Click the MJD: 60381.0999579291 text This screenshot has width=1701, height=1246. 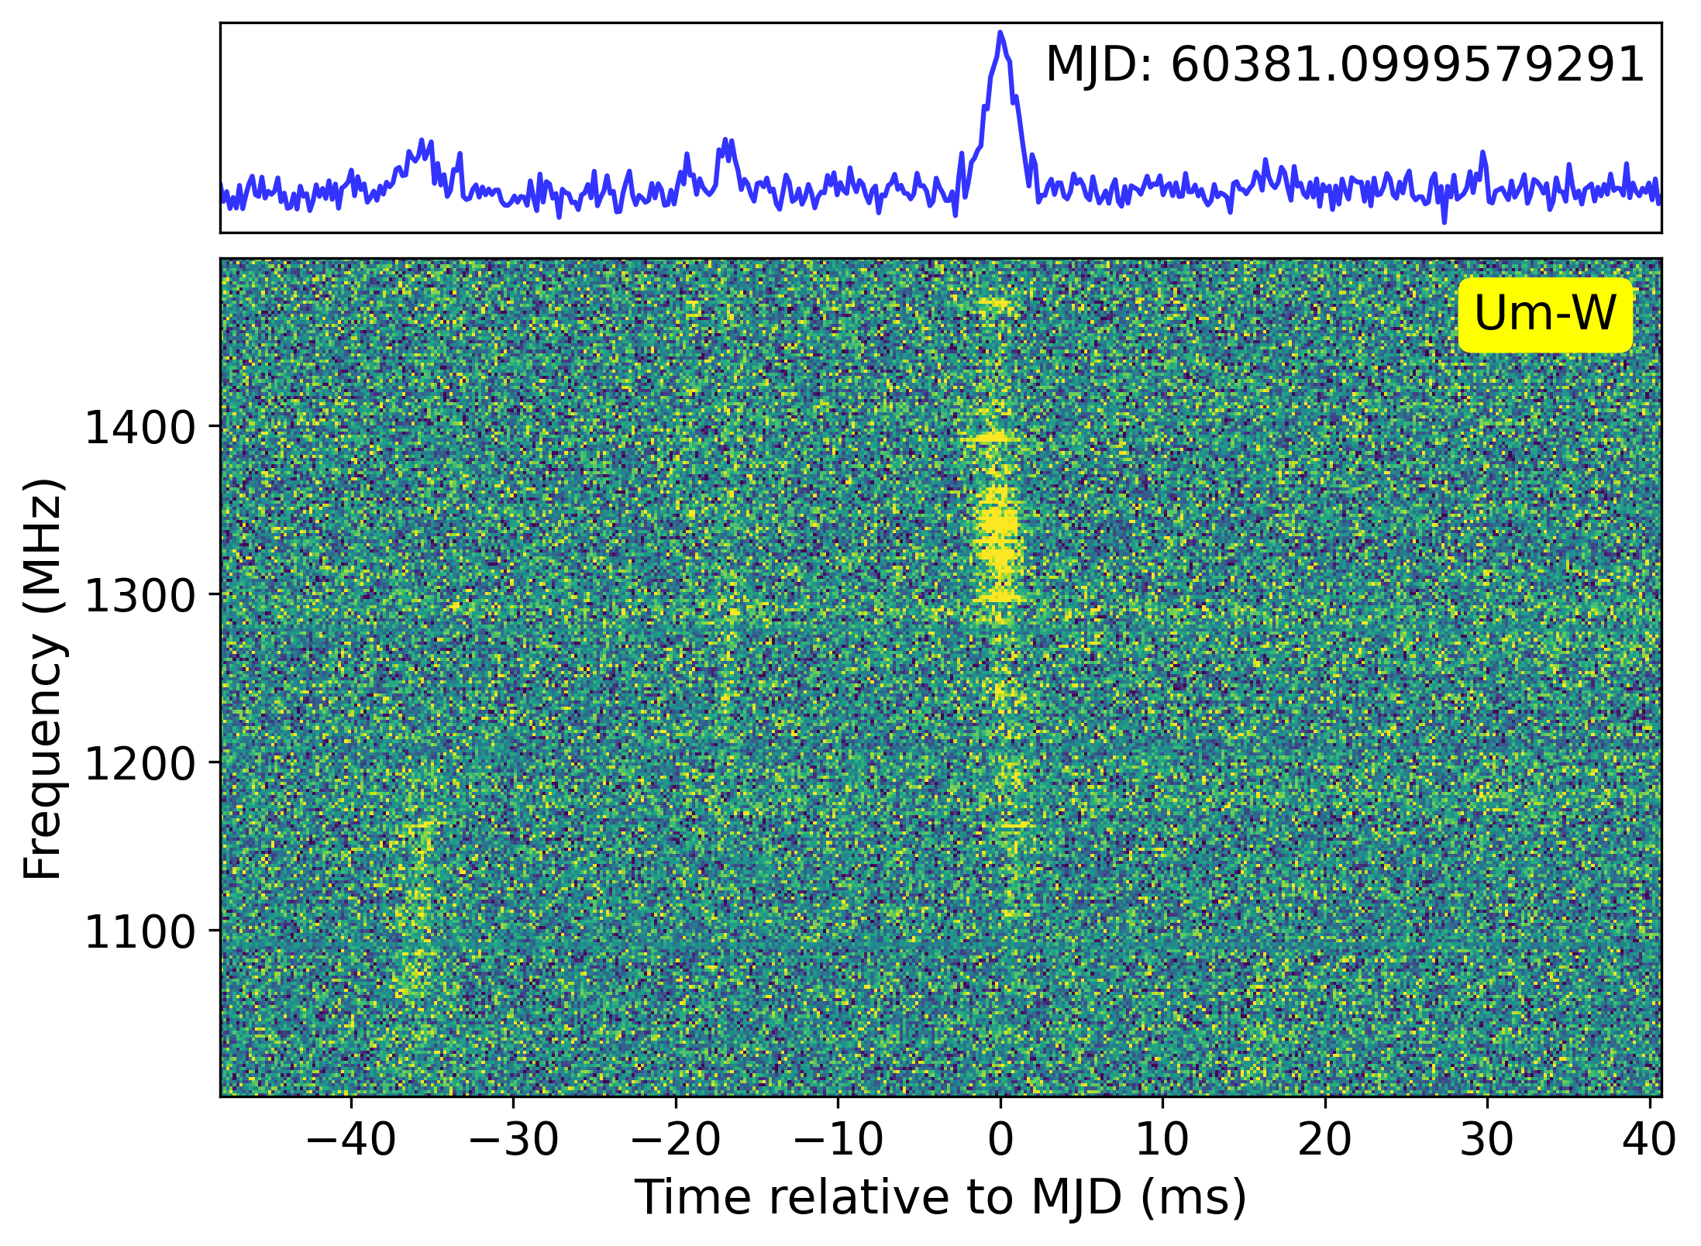(1345, 65)
